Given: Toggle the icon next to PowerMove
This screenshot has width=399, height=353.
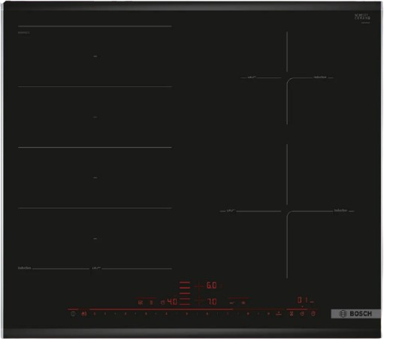Looking at the screenshot, I should (x=243, y=303).
